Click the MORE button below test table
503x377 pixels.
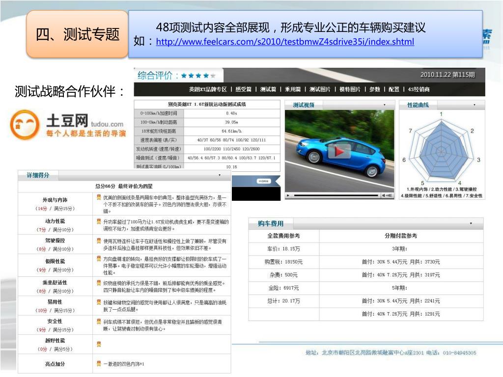coord(264,181)
